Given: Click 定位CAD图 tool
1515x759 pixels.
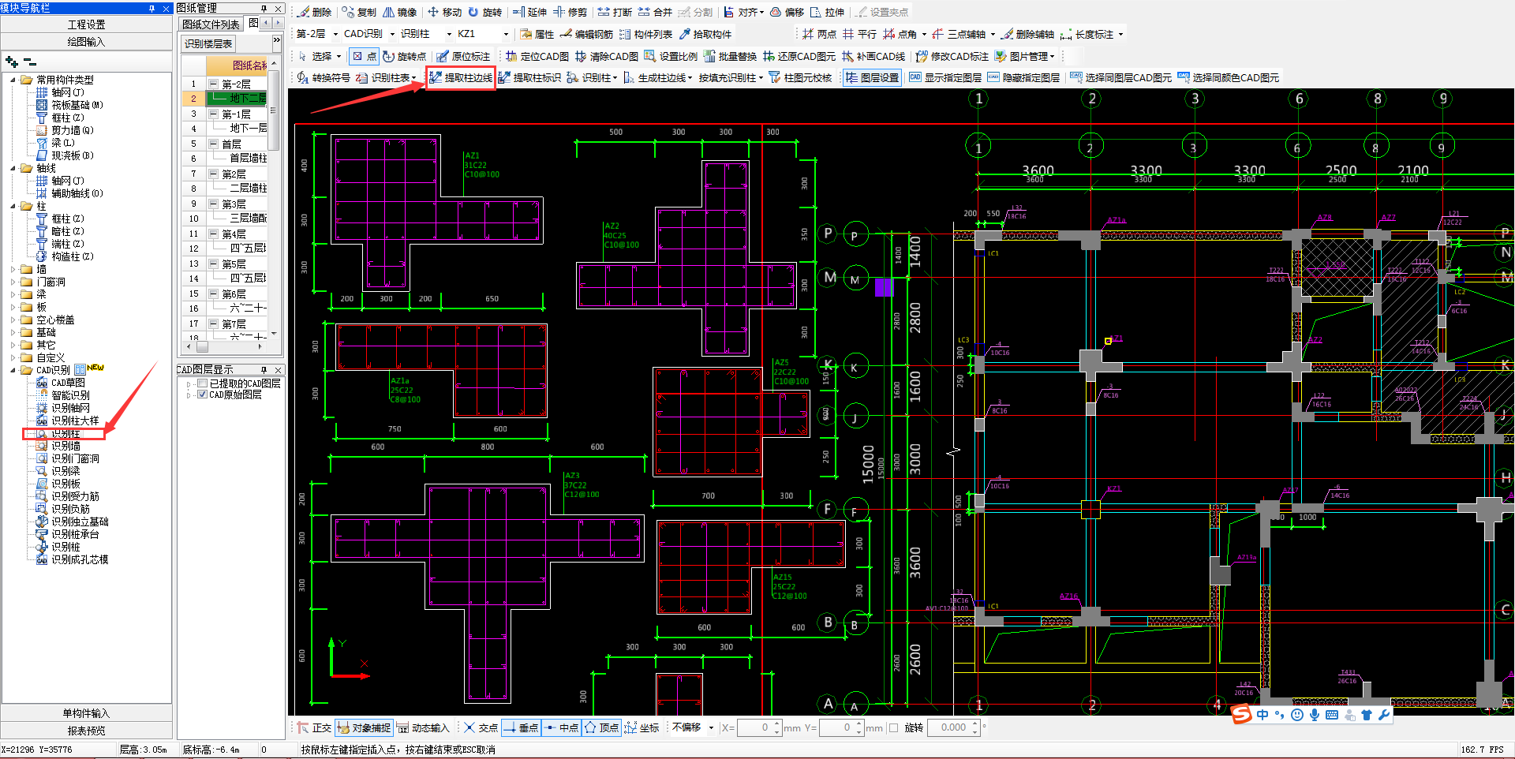Looking at the screenshot, I should 537,56.
